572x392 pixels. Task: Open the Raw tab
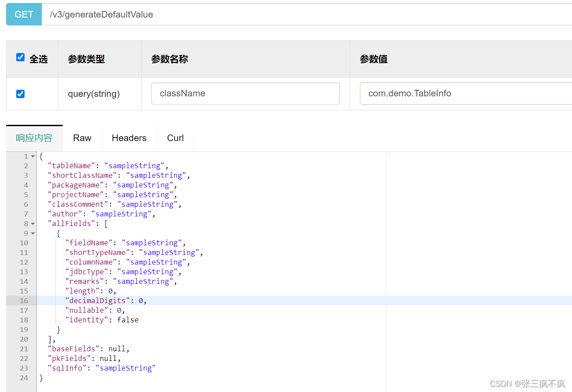(82, 138)
